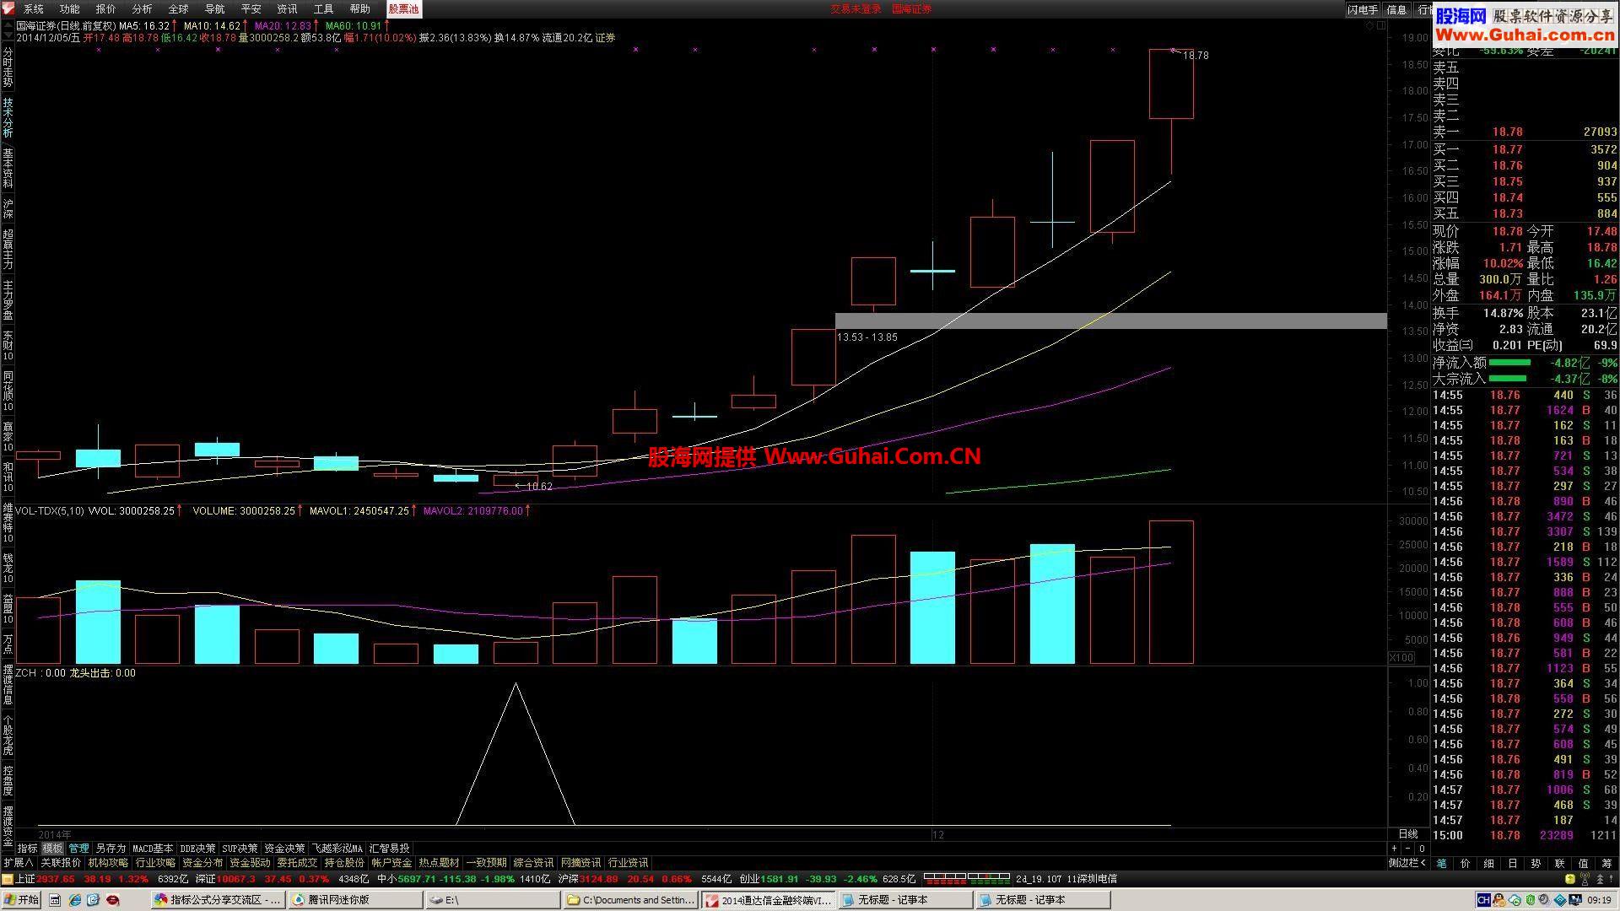The width and height of the screenshot is (1620, 911).
Task: Open the 委托成交 tab
Action: click(297, 863)
